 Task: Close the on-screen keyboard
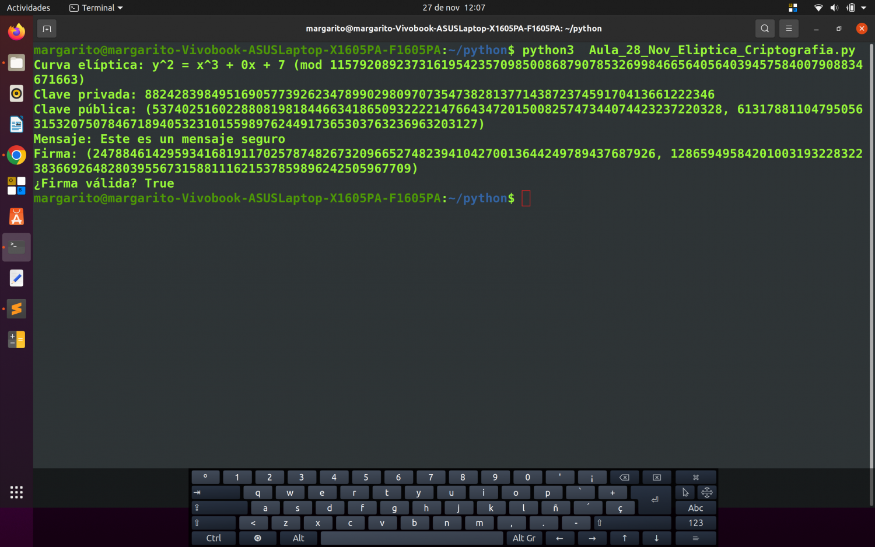pos(695,477)
